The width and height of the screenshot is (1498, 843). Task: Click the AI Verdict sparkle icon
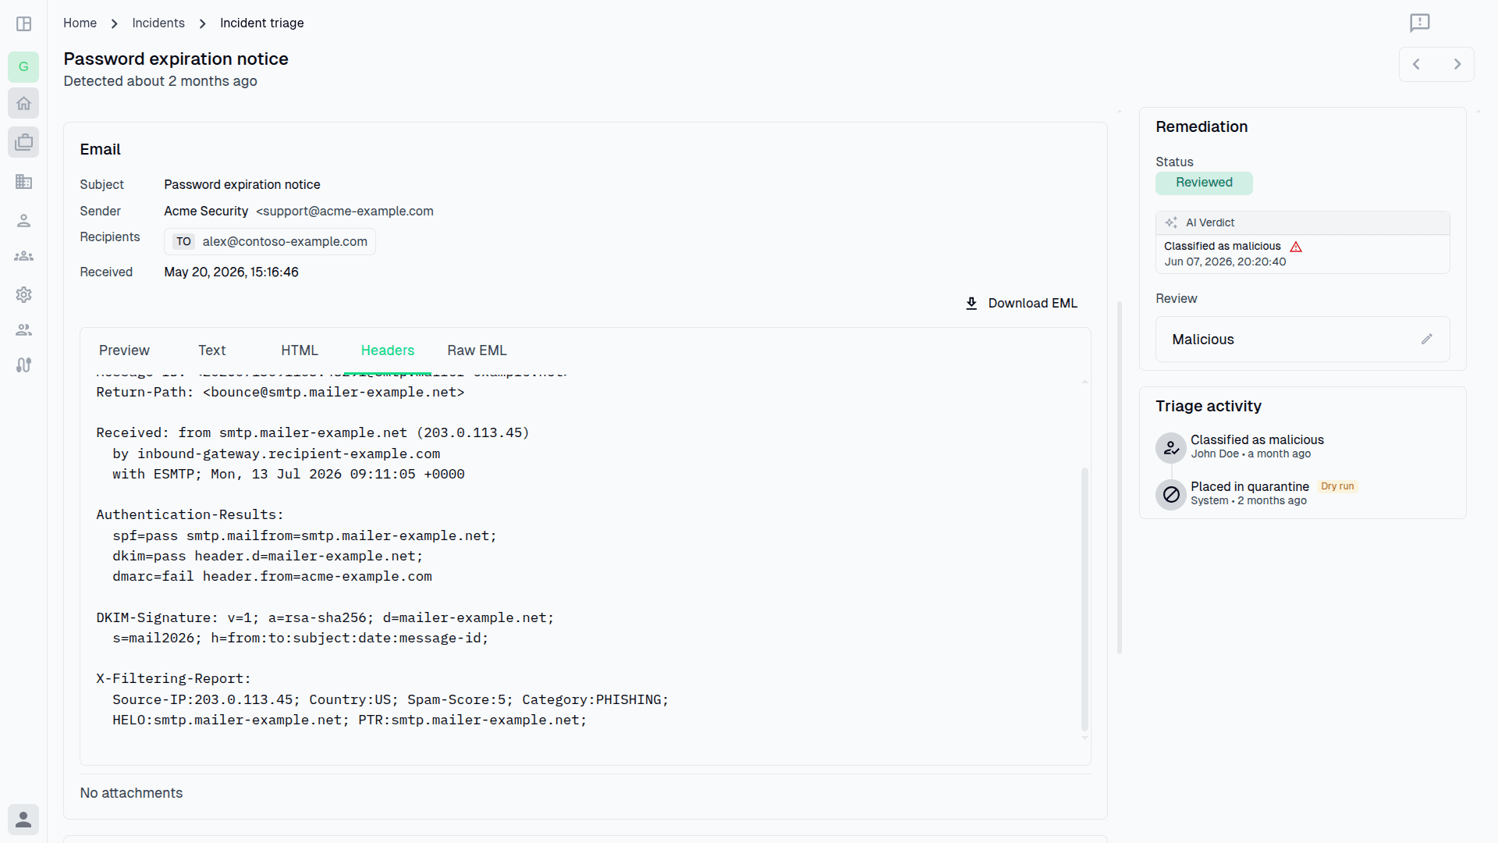point(1171,222)
